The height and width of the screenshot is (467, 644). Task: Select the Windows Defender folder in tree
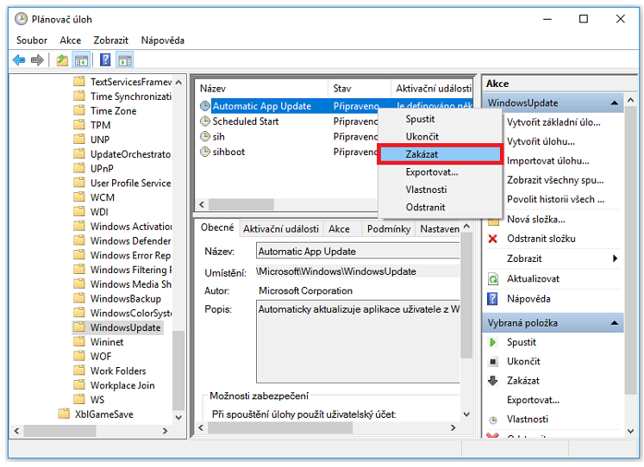130,241
